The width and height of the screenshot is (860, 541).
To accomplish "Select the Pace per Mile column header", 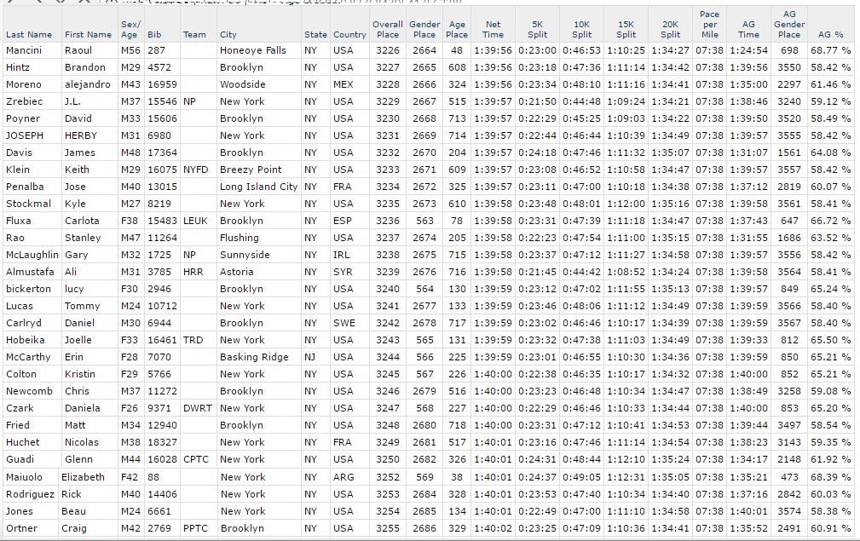I will click(709, 25).
